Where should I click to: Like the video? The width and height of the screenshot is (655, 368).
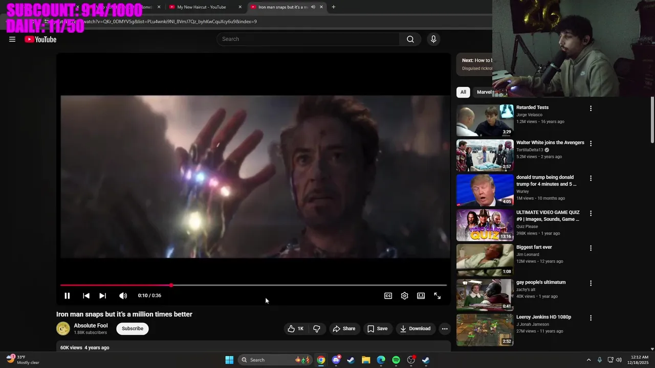(296, 329)
